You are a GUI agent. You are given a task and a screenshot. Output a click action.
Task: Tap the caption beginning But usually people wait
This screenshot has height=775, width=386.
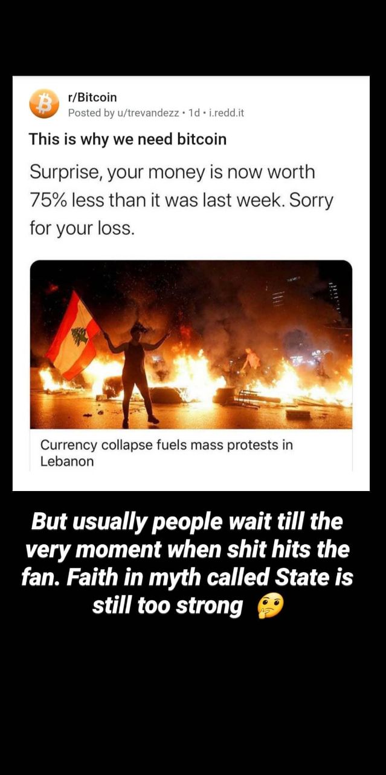187,564
